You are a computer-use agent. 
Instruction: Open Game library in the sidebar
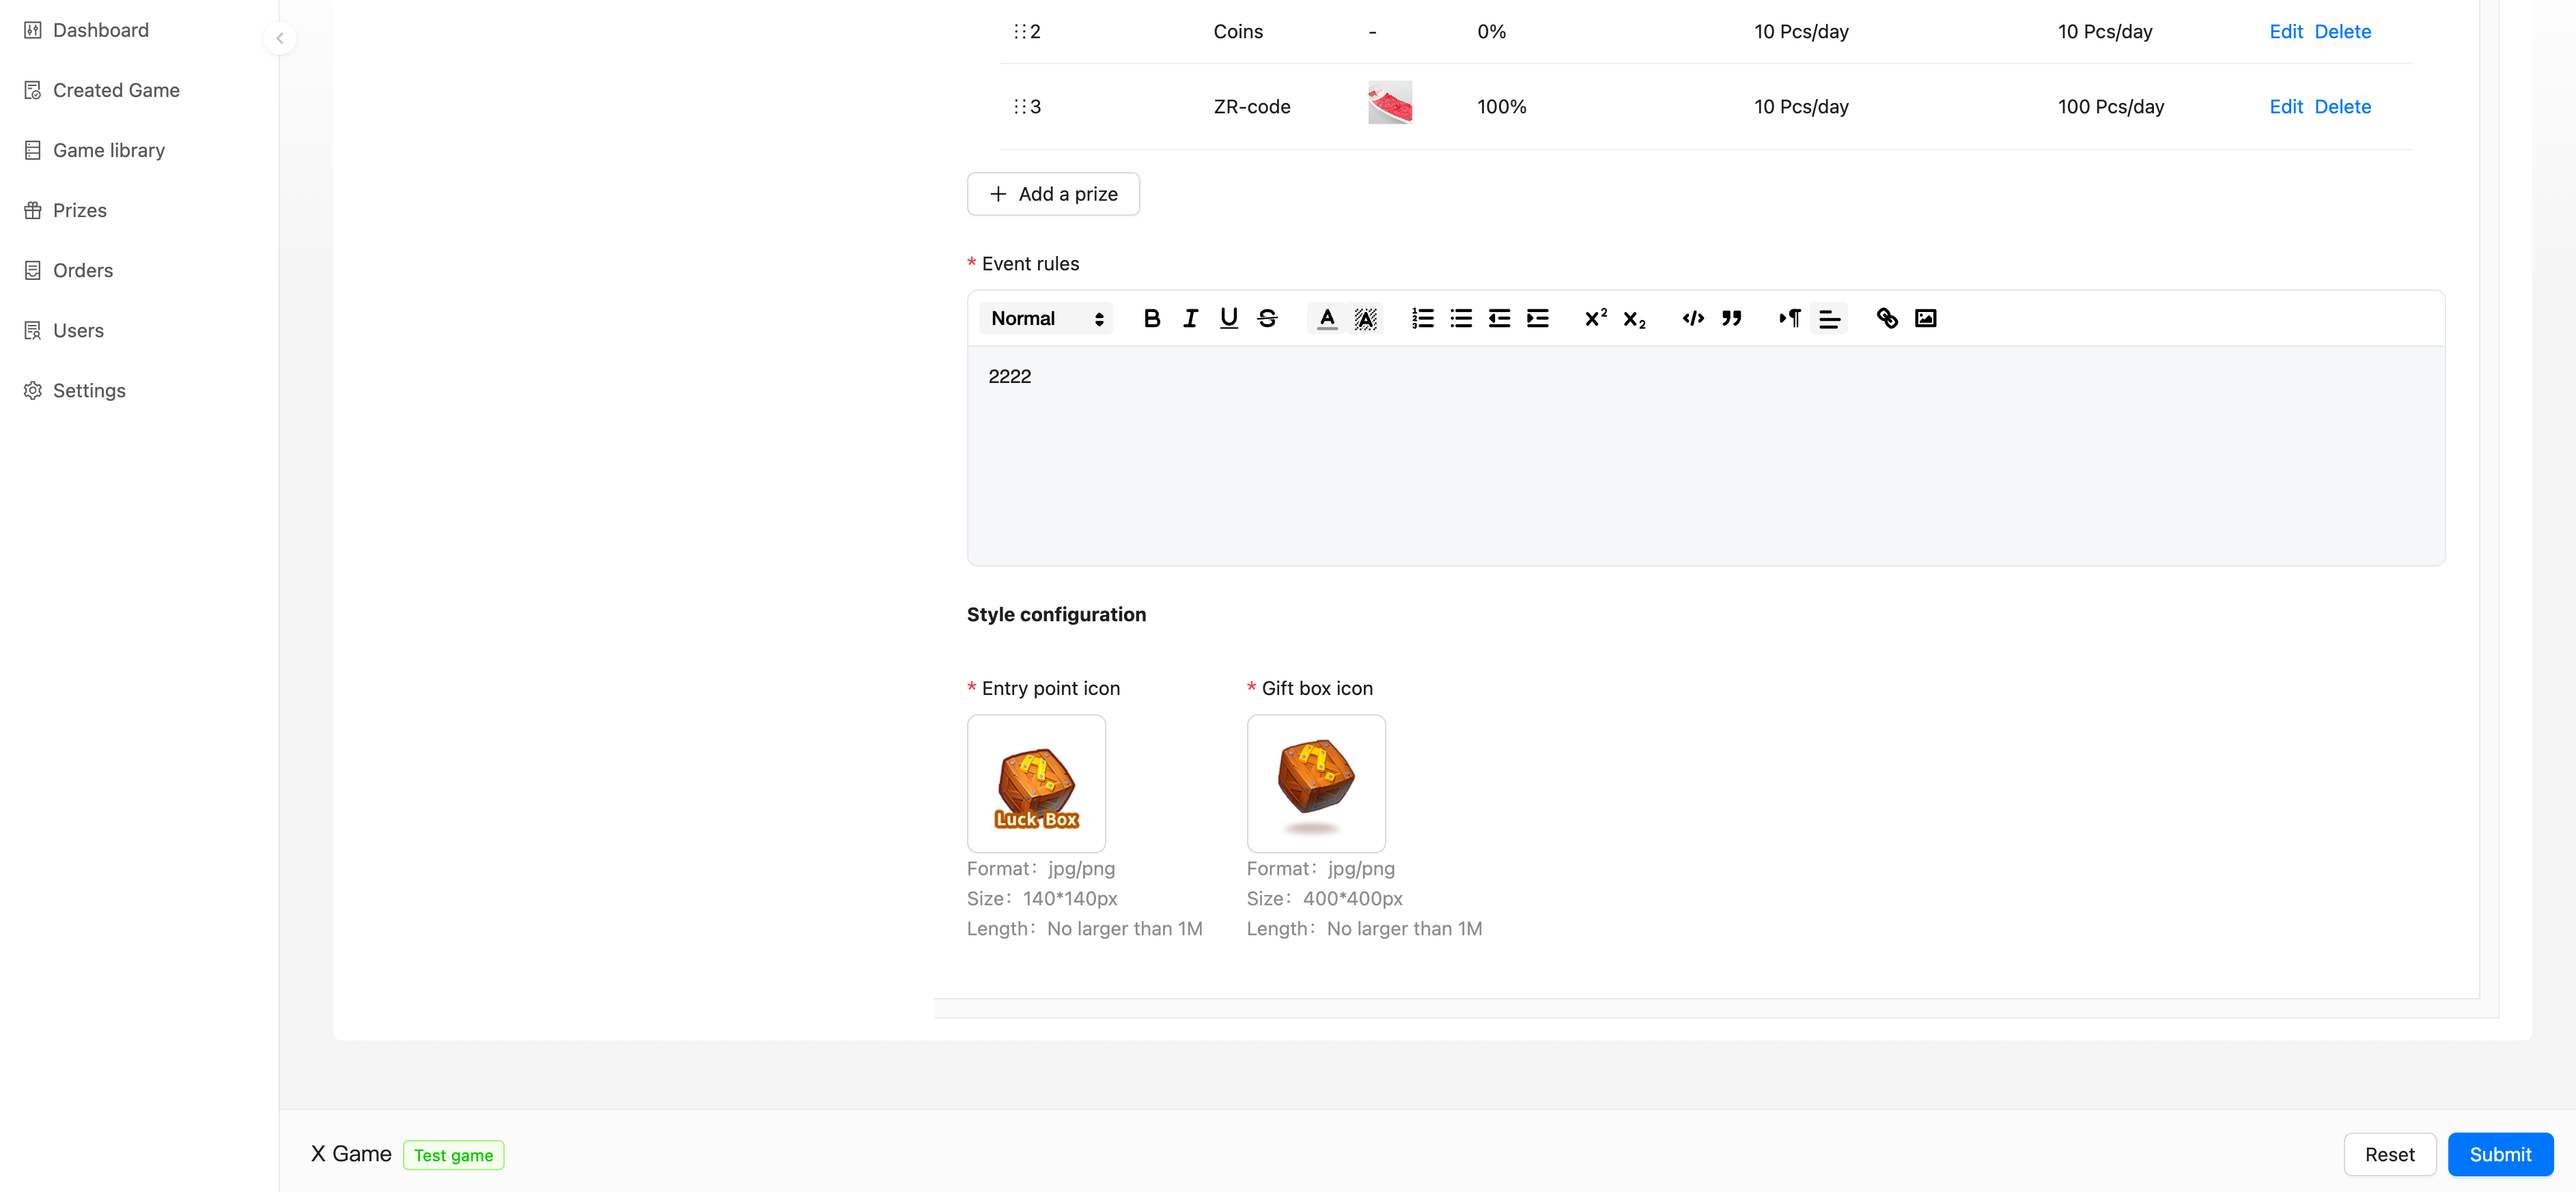pos(108,150)
